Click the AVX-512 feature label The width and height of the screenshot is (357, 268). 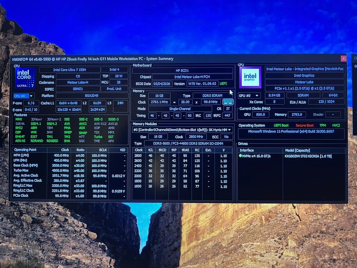(x=100, y=124)
